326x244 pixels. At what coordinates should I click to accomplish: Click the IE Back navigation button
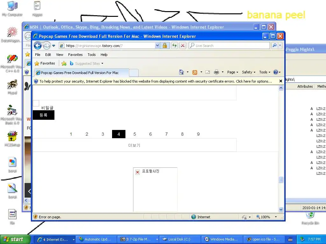tap(38, 45)
